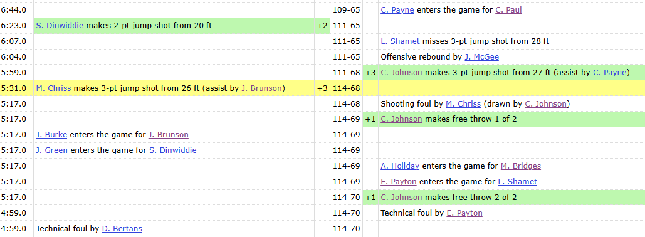The height and width of the screenshot is (237, 645).
Task: Open S. Dinwiddie link in jump shot row
Action: click(60, 26)
